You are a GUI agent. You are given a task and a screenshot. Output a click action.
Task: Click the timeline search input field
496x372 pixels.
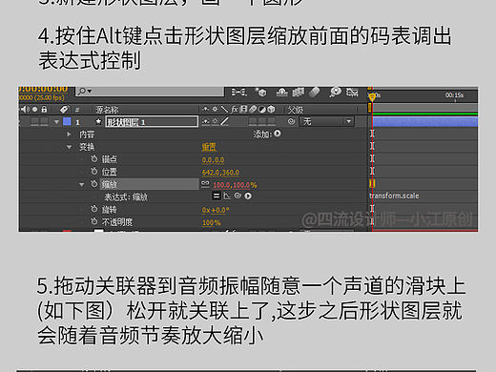click(x=150, y=92)
